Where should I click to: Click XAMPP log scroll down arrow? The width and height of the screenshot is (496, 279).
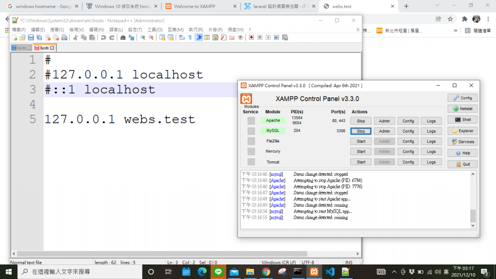(473, 226)
